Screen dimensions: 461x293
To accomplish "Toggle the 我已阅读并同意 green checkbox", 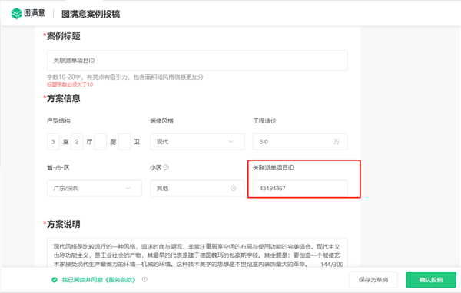I will (x=55, y=280).
